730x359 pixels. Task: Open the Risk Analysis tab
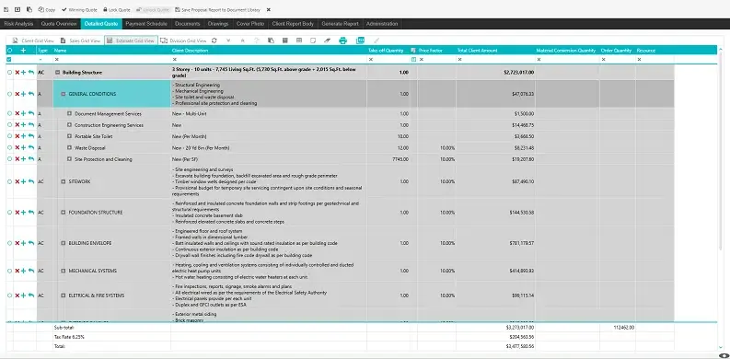[x=19, y=24]
